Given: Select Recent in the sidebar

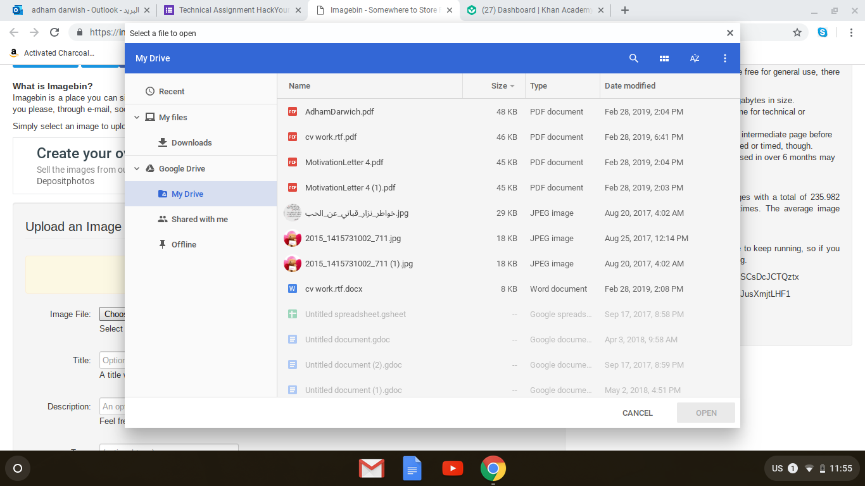Looking at the screenshot, I should coord(201,91).
